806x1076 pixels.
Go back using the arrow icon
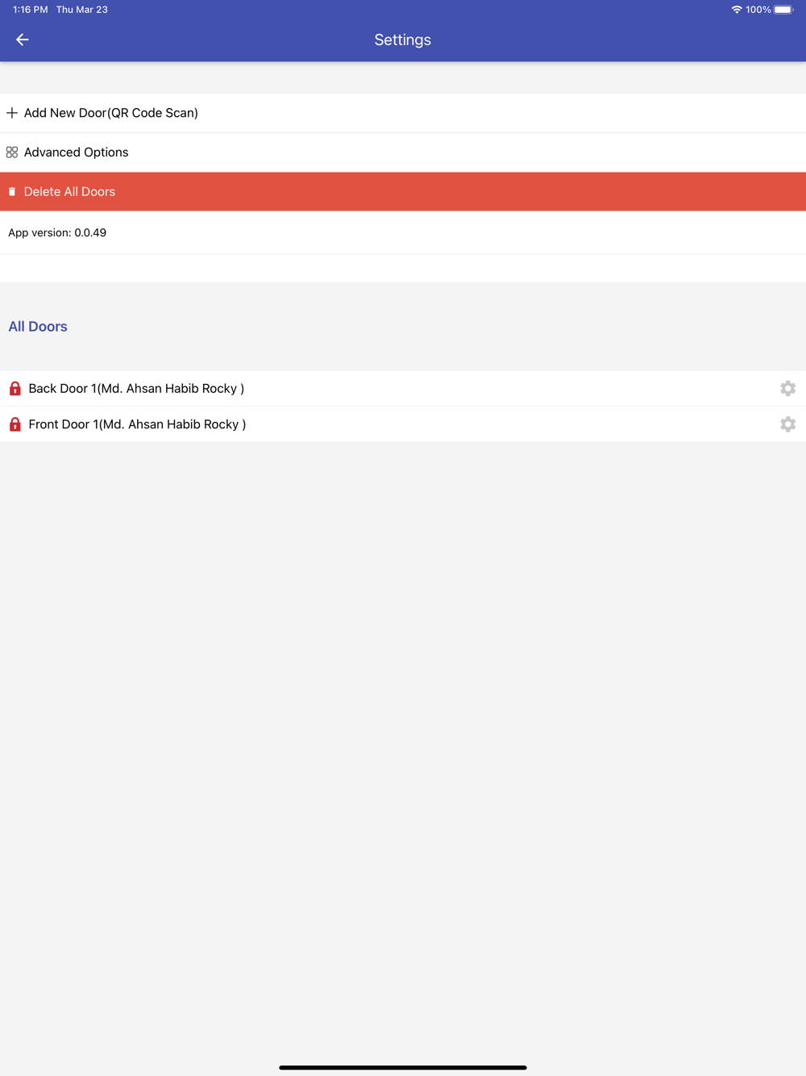pyautogui.click(x=23, y=40)
